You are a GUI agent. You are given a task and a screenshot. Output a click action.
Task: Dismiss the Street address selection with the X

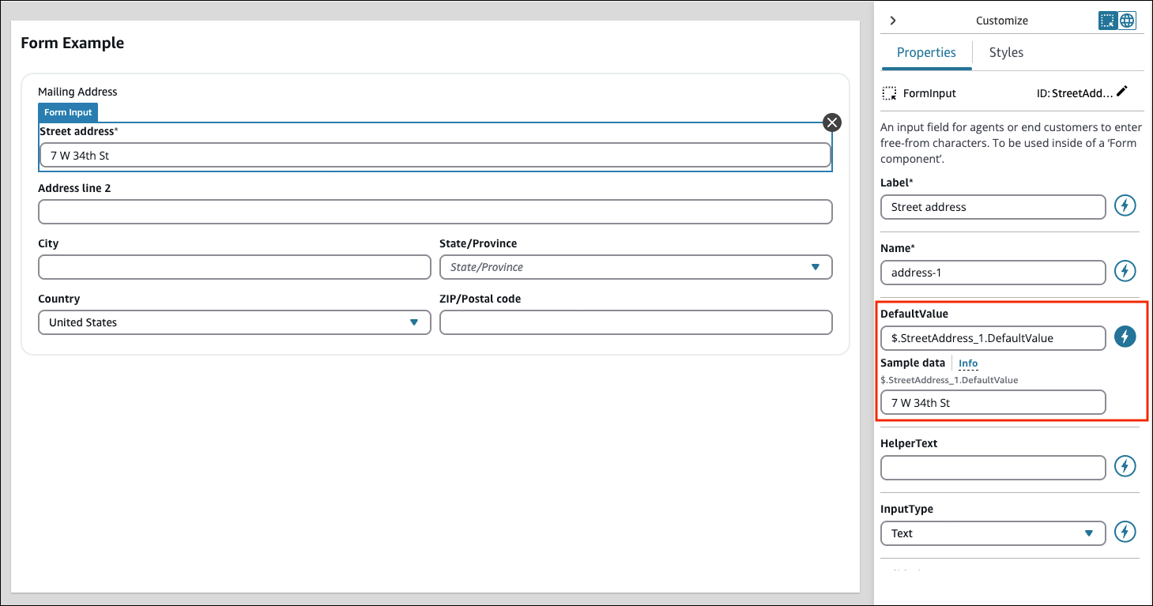[831, 122]
